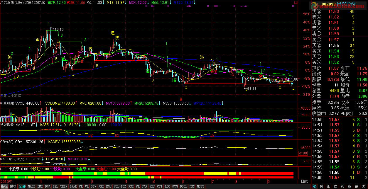The width and height of the screenshot is (368, 189).
Task: Click the 002098 stock code title
Action: click(x=328, y=4)
